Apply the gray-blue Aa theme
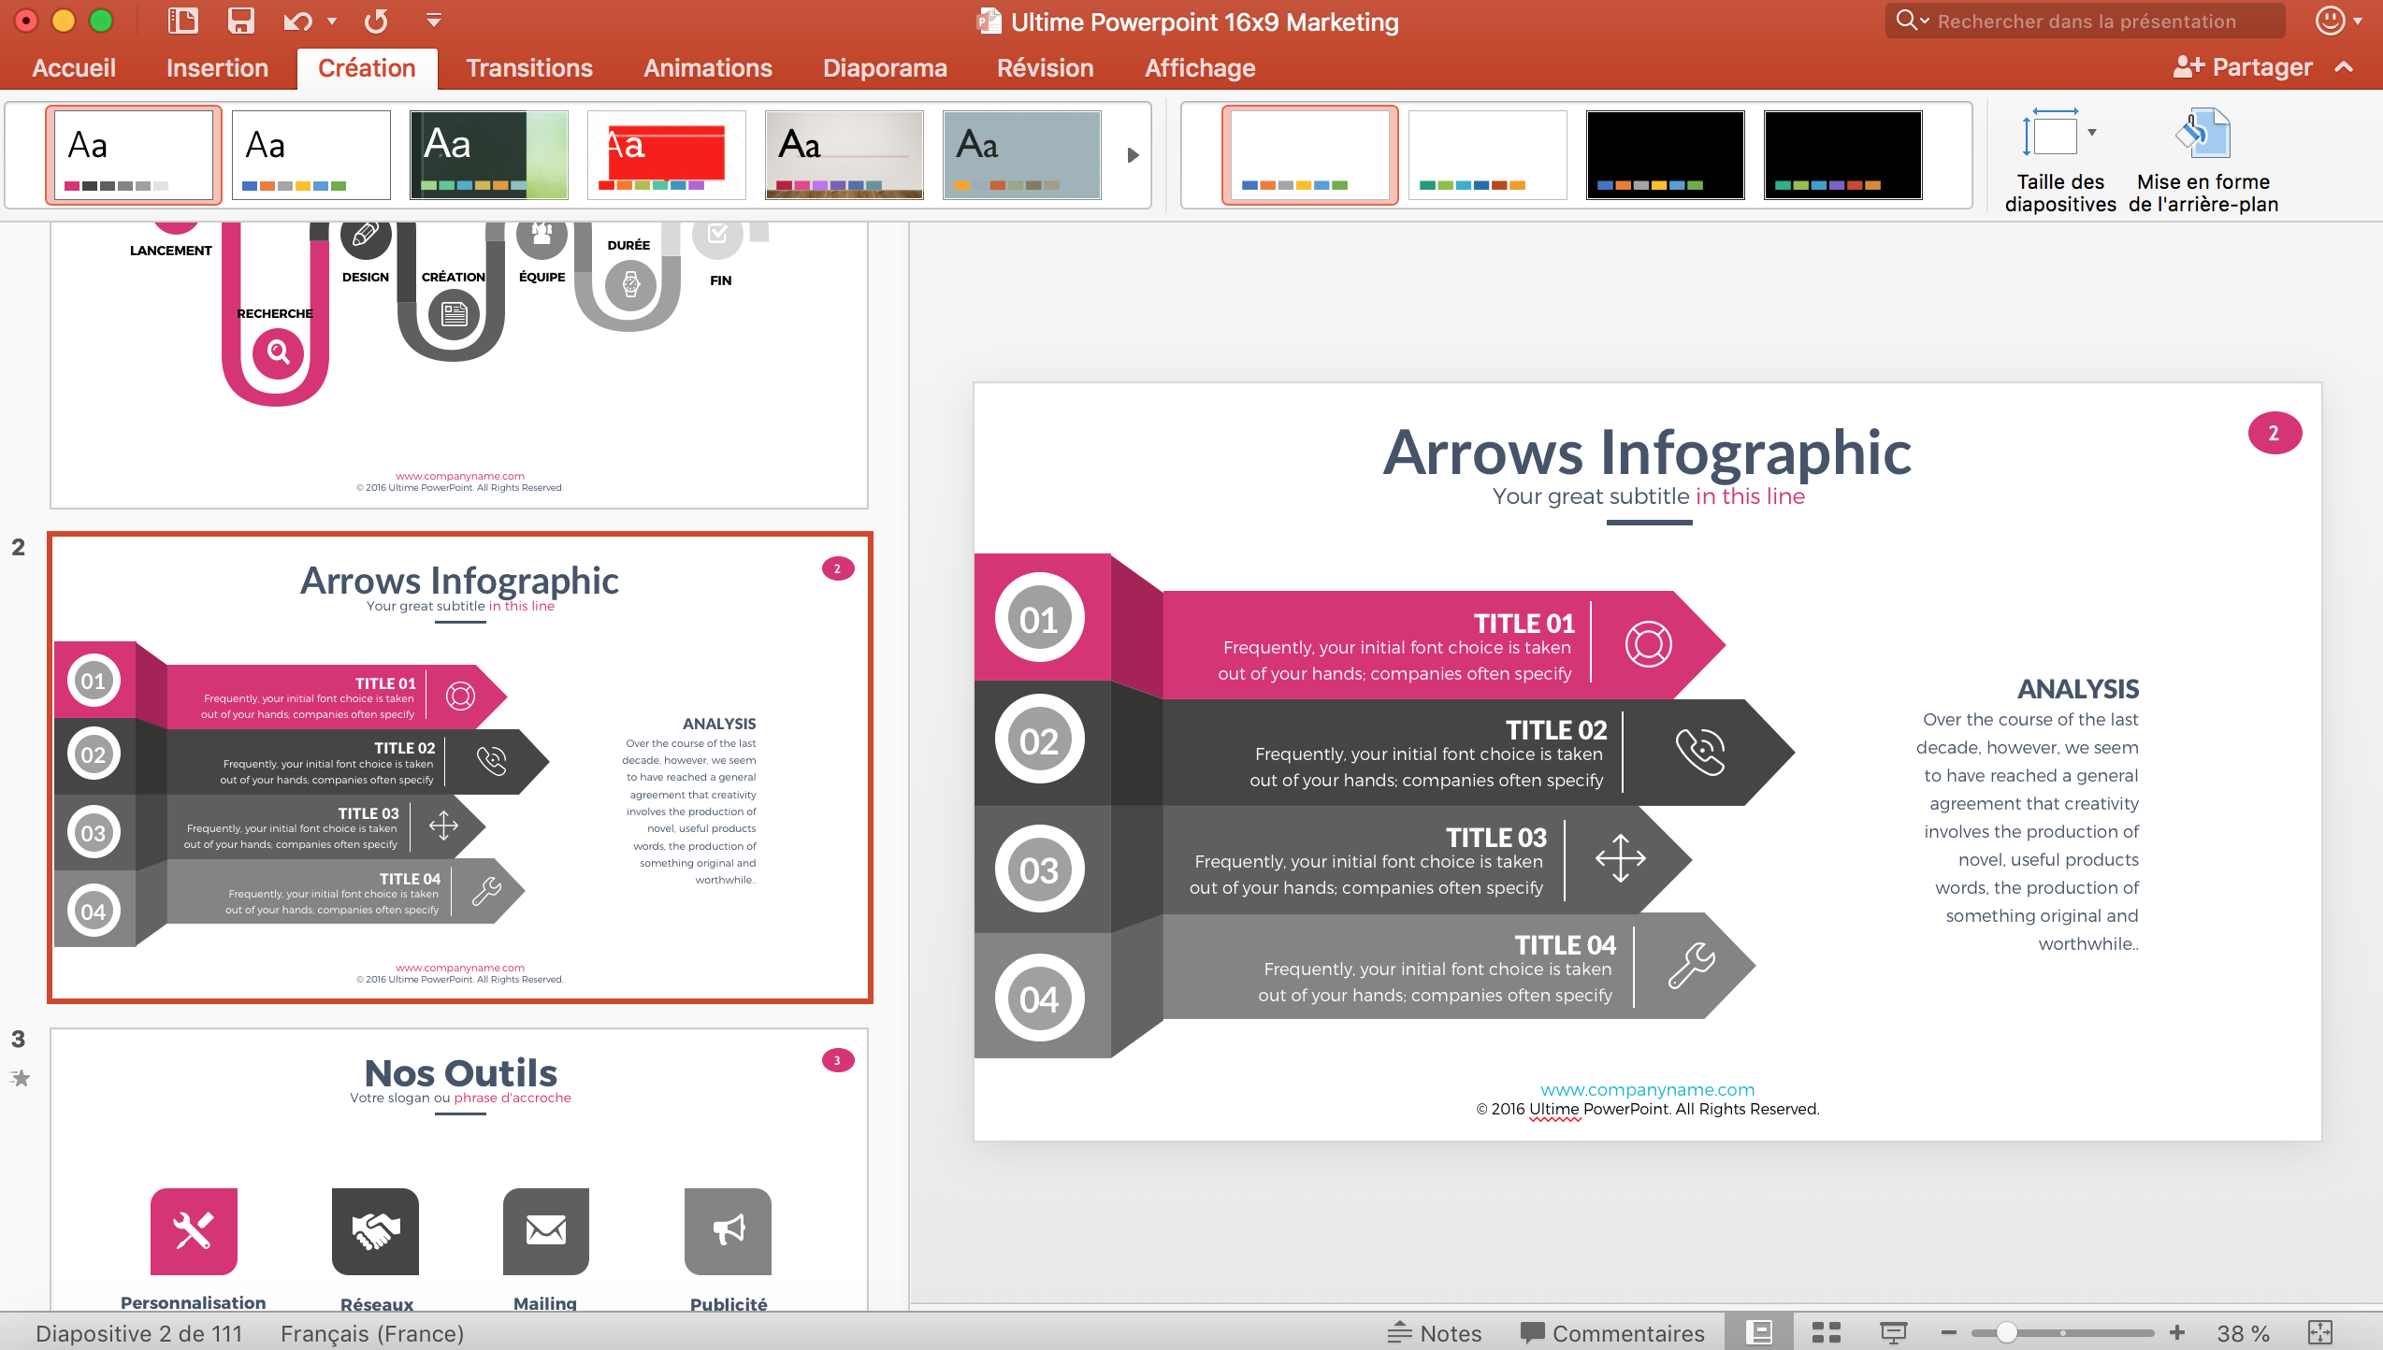This screenshot has width=2383, height=1350. coord(1021,154)
